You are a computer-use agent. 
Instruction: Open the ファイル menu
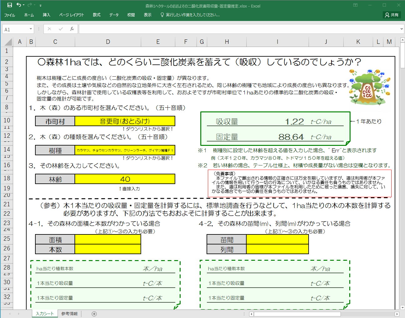pyautogui.click(x=9, y=15)
